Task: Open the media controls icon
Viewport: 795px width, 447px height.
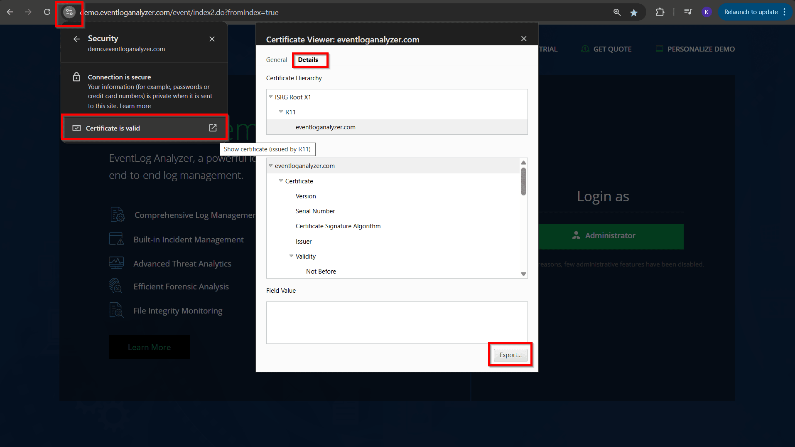Action: click(x=688, y=12)
